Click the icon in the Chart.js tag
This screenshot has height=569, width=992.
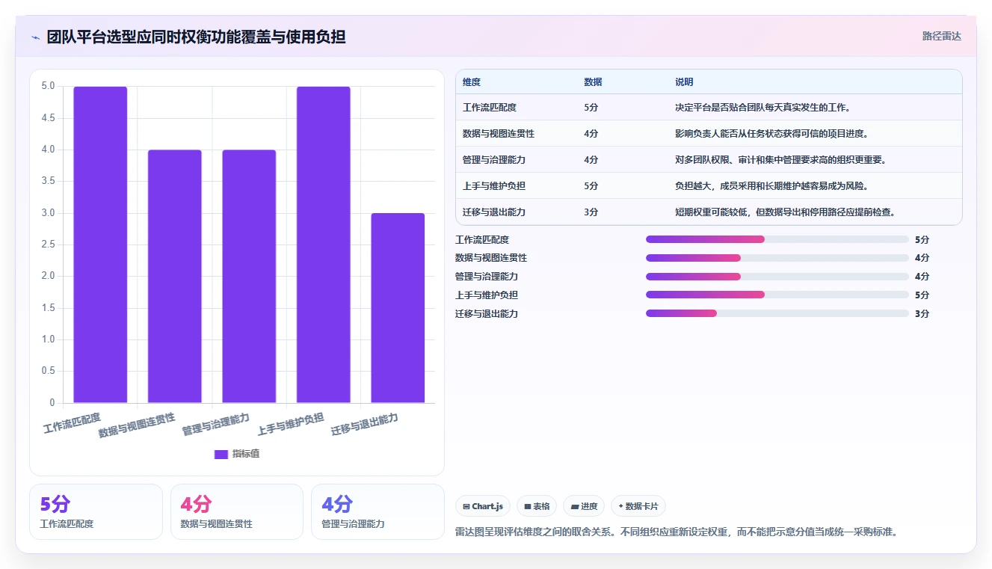point(466,506)
